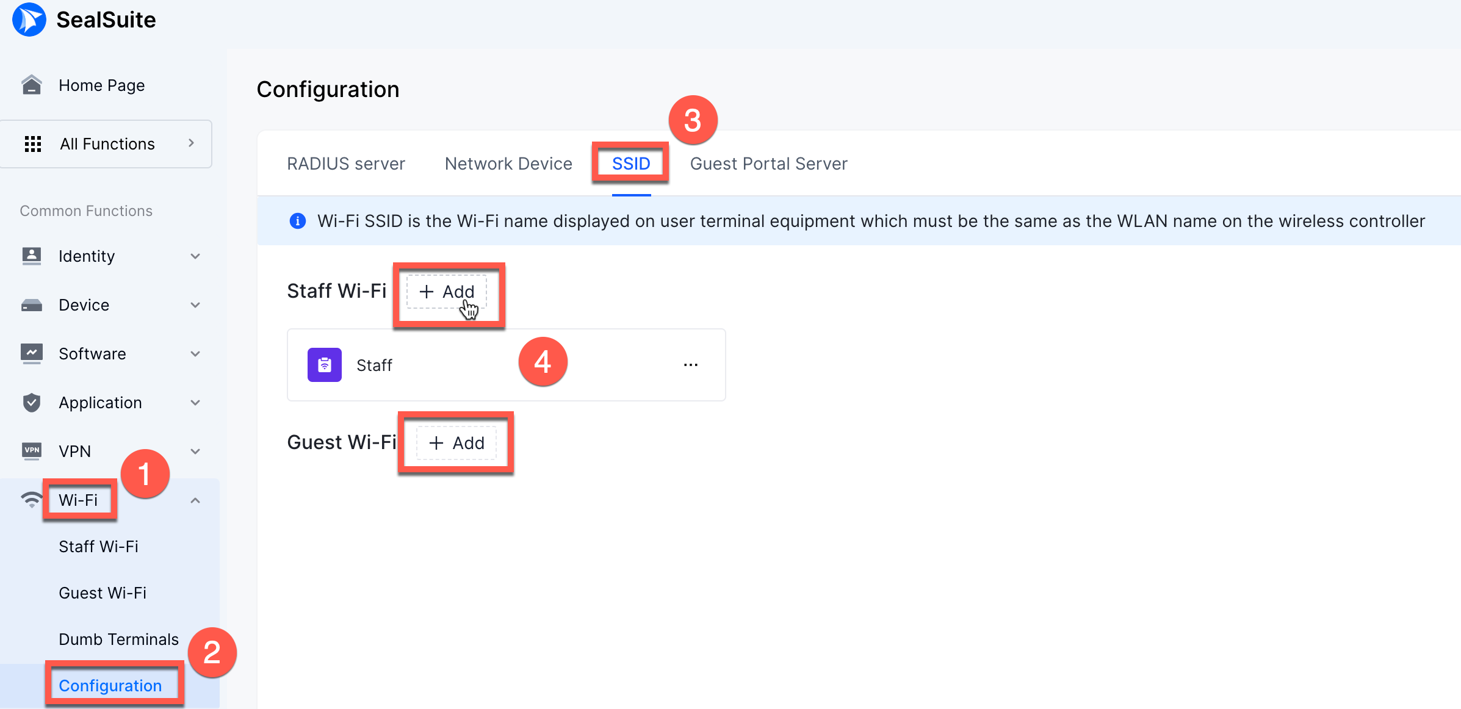This screenshot has height=709, width=1461.
Task: Click the VPN menu label
Action: [74, 452]
